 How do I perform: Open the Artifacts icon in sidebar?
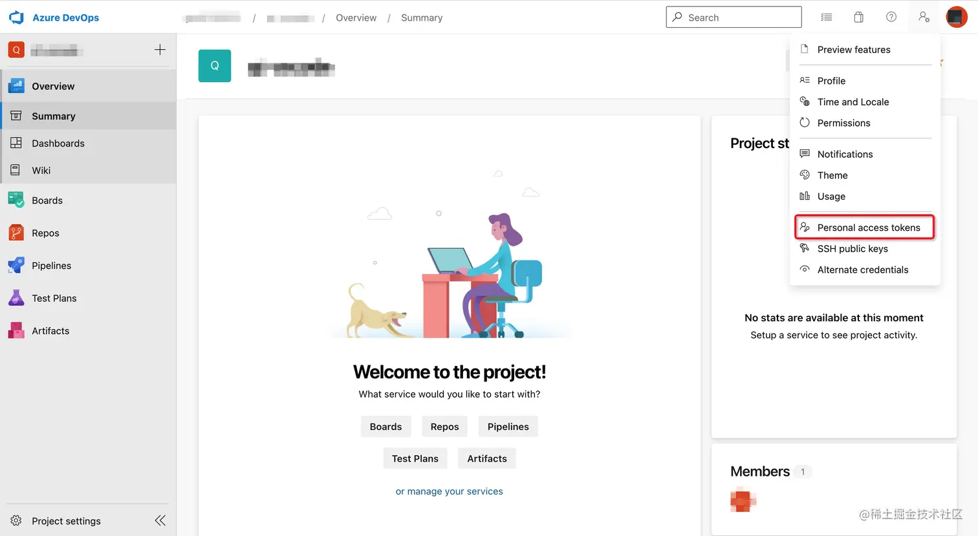(16, 330)
